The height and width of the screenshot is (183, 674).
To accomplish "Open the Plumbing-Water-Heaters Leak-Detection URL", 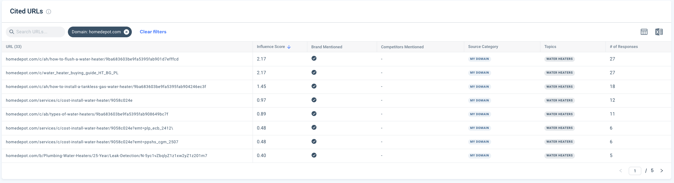I will tap(106, 156).
